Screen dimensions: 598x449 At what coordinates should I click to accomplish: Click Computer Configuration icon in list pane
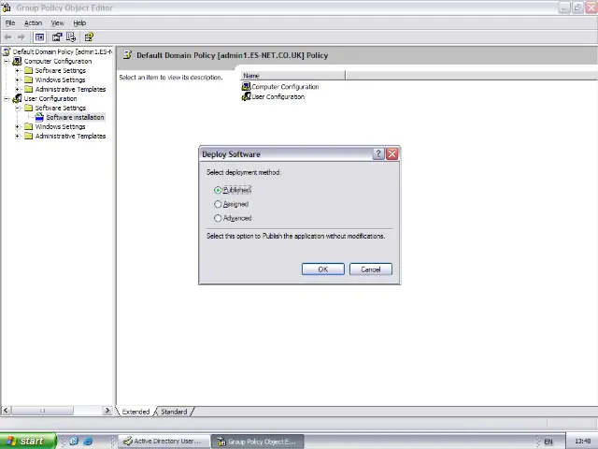coord(246,87)
